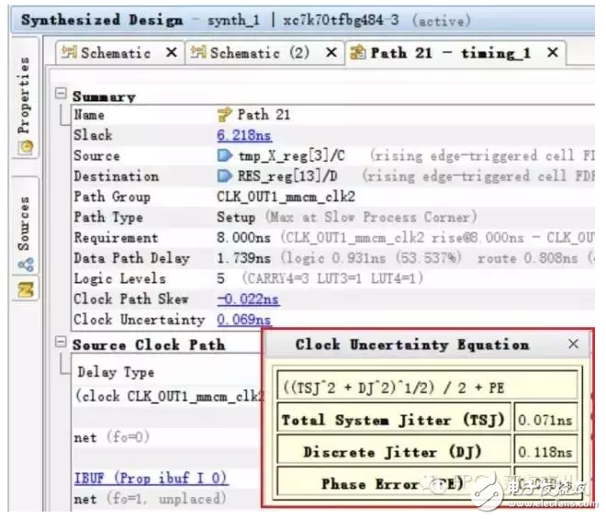Switch to the Schematic (2) tab
The image size is (606, 519).
(x=260, y=53)
